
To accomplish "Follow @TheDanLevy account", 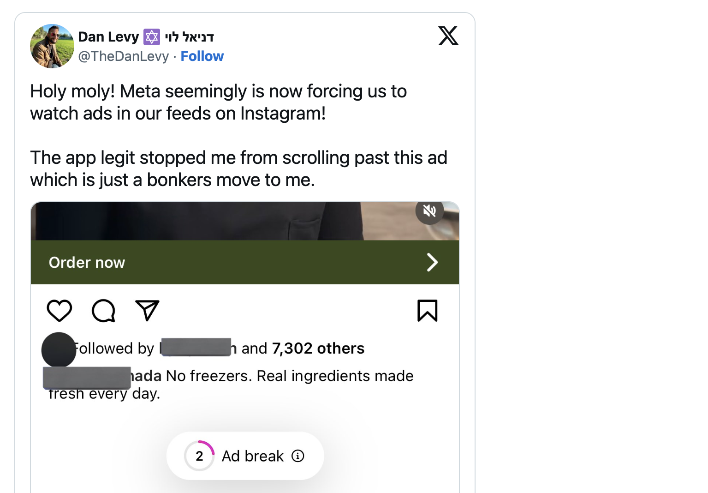I will point(202,56).
